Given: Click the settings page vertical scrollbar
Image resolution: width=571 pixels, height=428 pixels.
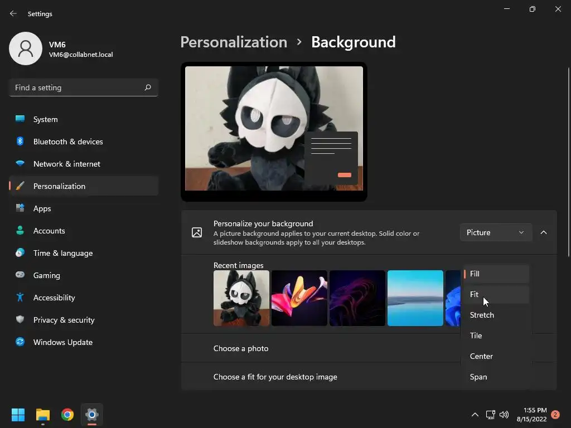Looking at the screenshot, I should [568, 162].
